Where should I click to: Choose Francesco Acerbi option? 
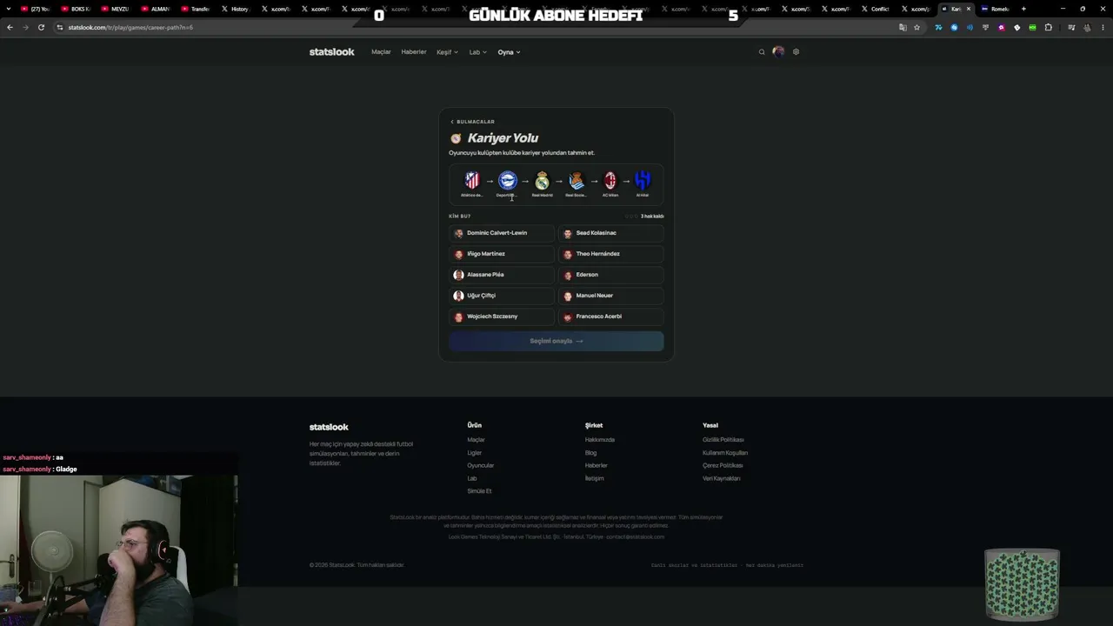tap(610, 316)
